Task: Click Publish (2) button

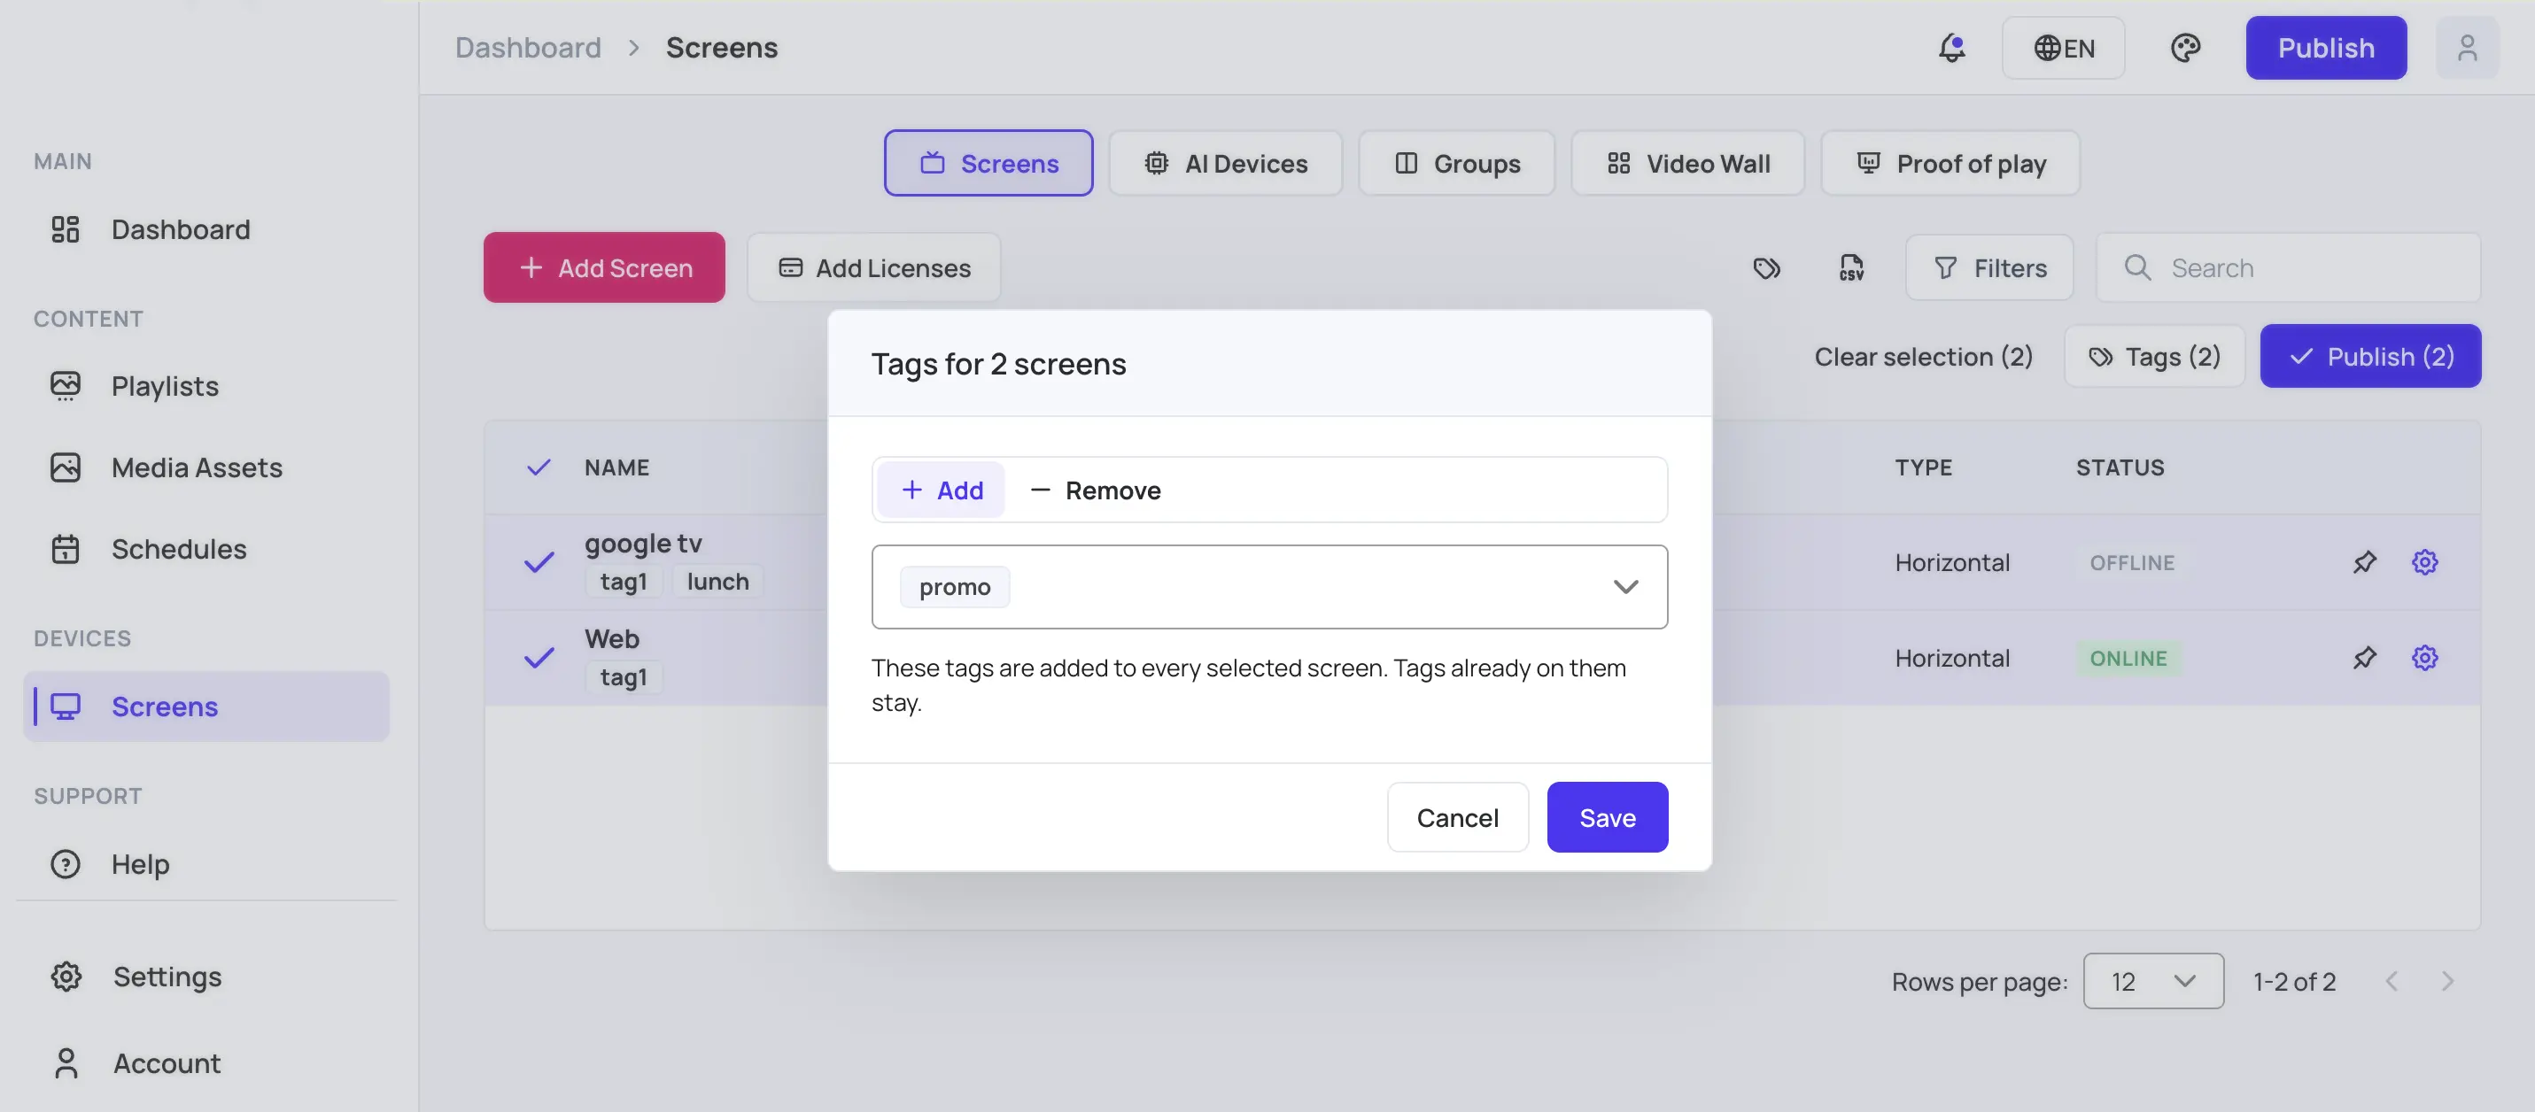Action: pyautogui.click(x=2369, y=356)
